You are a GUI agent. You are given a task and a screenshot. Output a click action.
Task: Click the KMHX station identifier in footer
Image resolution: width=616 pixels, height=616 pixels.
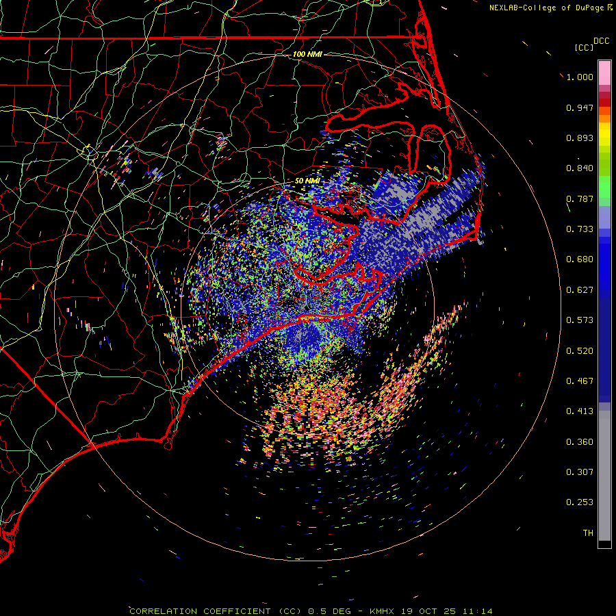(x=382, y=611)
